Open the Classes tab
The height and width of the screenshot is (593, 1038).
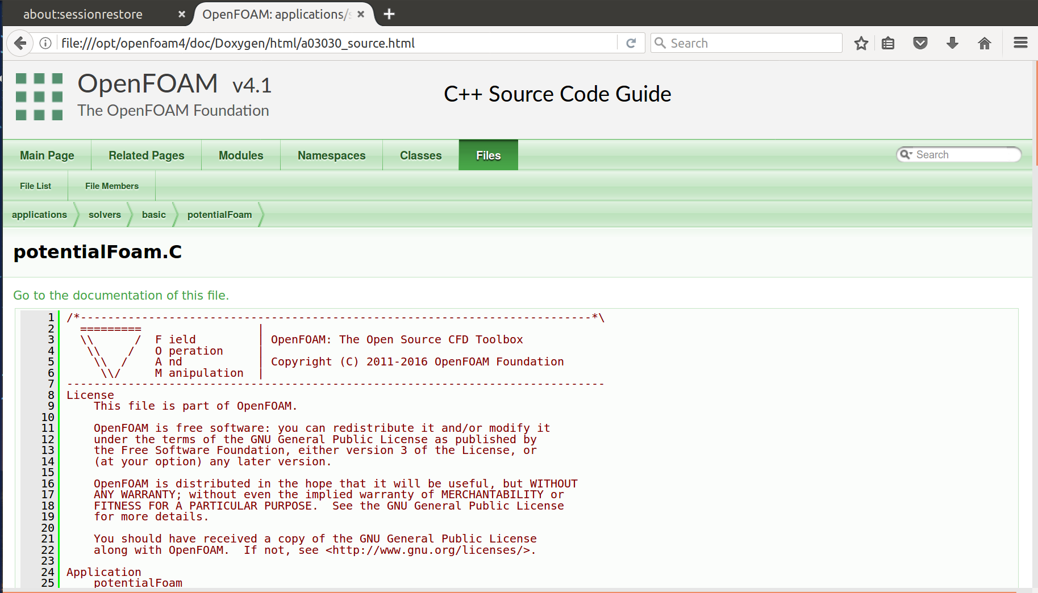coord(421,155)
